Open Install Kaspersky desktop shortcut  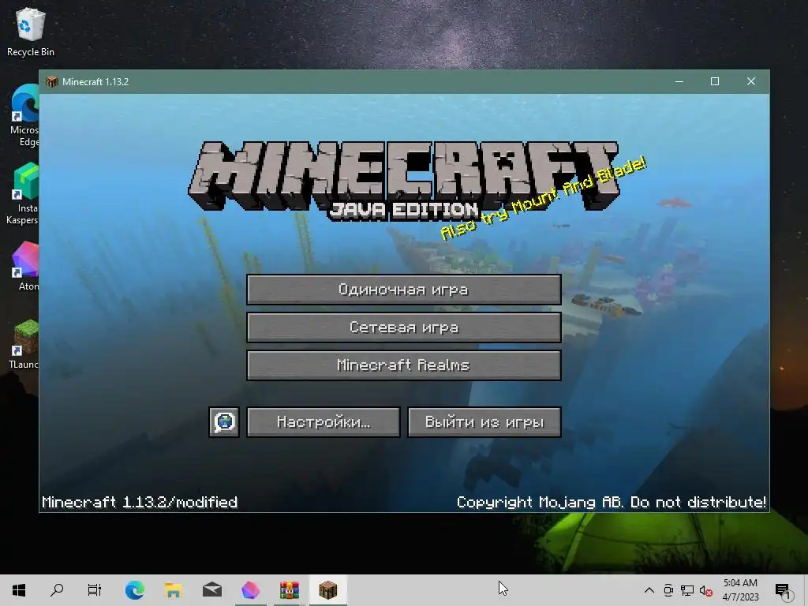(x=23, y=194)
